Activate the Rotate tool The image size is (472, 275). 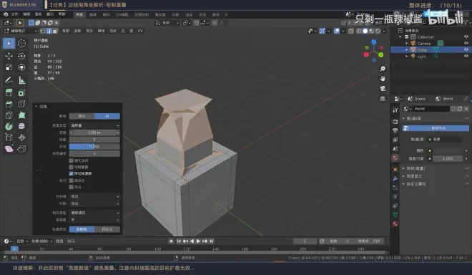tap(21, 56)
